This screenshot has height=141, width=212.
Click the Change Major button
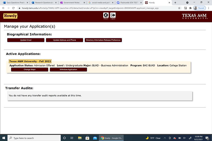29,70
